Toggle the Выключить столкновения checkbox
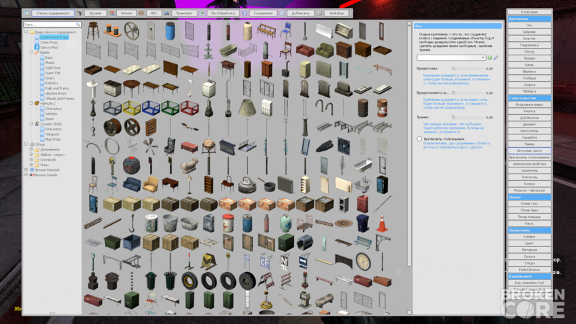The width and height of the screenshot is (576, 324). tap(419, 138)
